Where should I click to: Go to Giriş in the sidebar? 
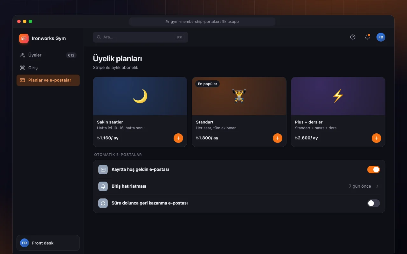[48, 68]
